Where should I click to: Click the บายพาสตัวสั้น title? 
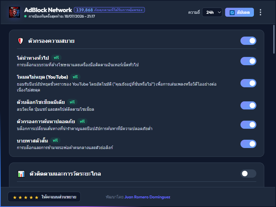point(32,141)
